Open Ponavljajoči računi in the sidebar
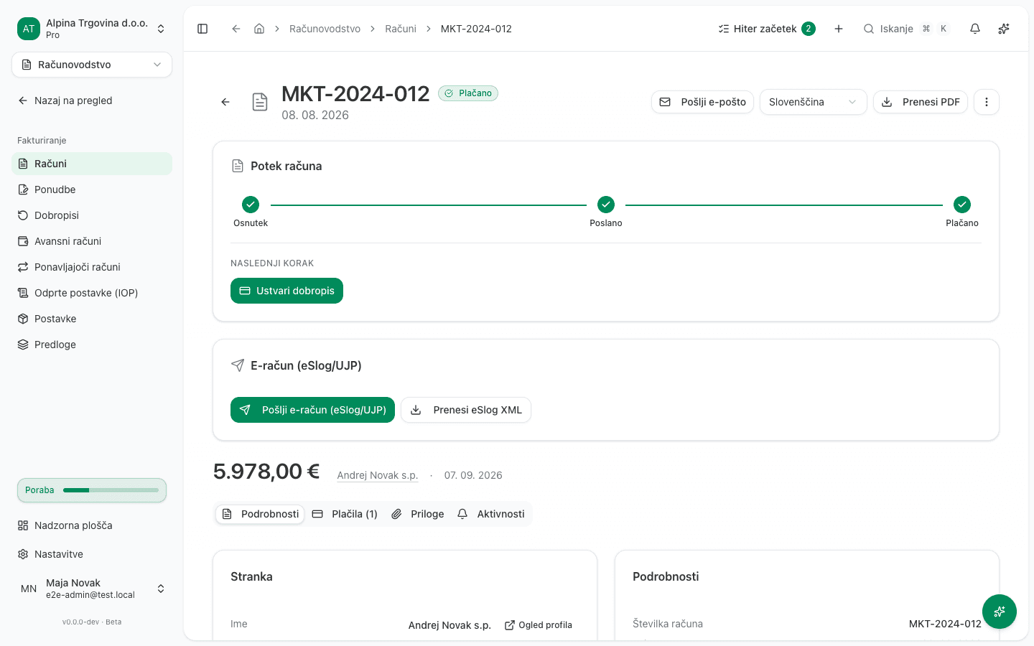Image resolution: width=1034 pixels, height=646 pixels. (x=92, y=267)
